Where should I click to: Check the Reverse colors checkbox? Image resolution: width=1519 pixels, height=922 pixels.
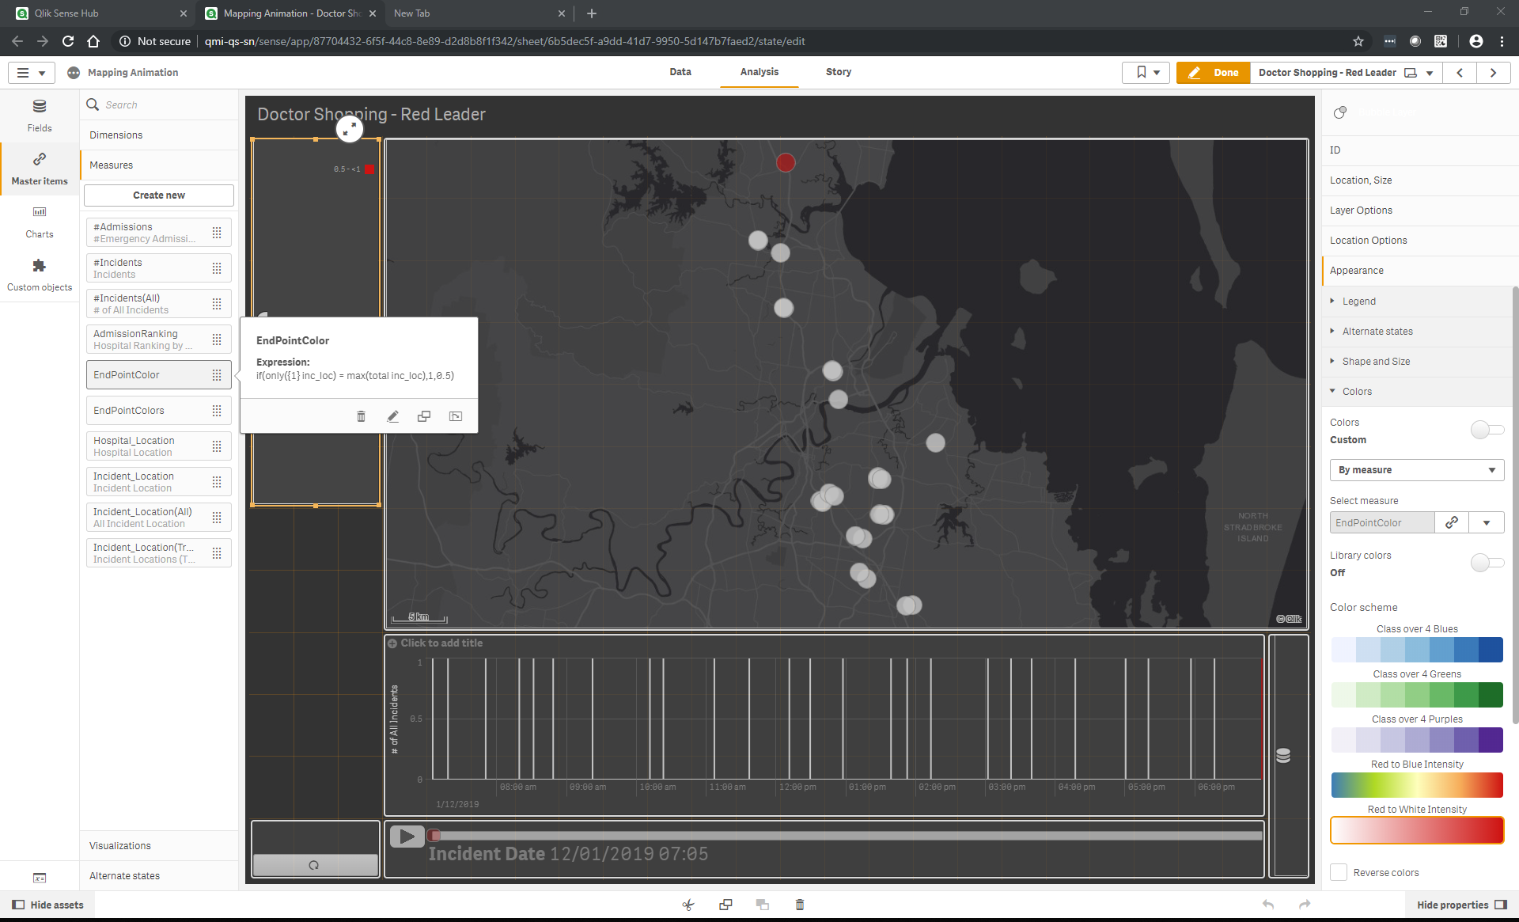pos(1338,871)
